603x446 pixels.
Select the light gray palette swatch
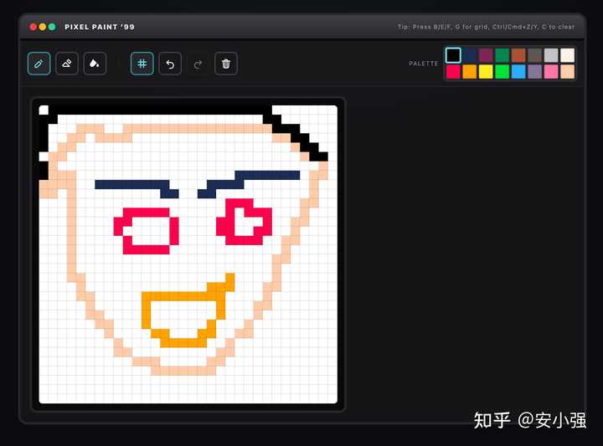pyautogui.click(x=550, y=55)
